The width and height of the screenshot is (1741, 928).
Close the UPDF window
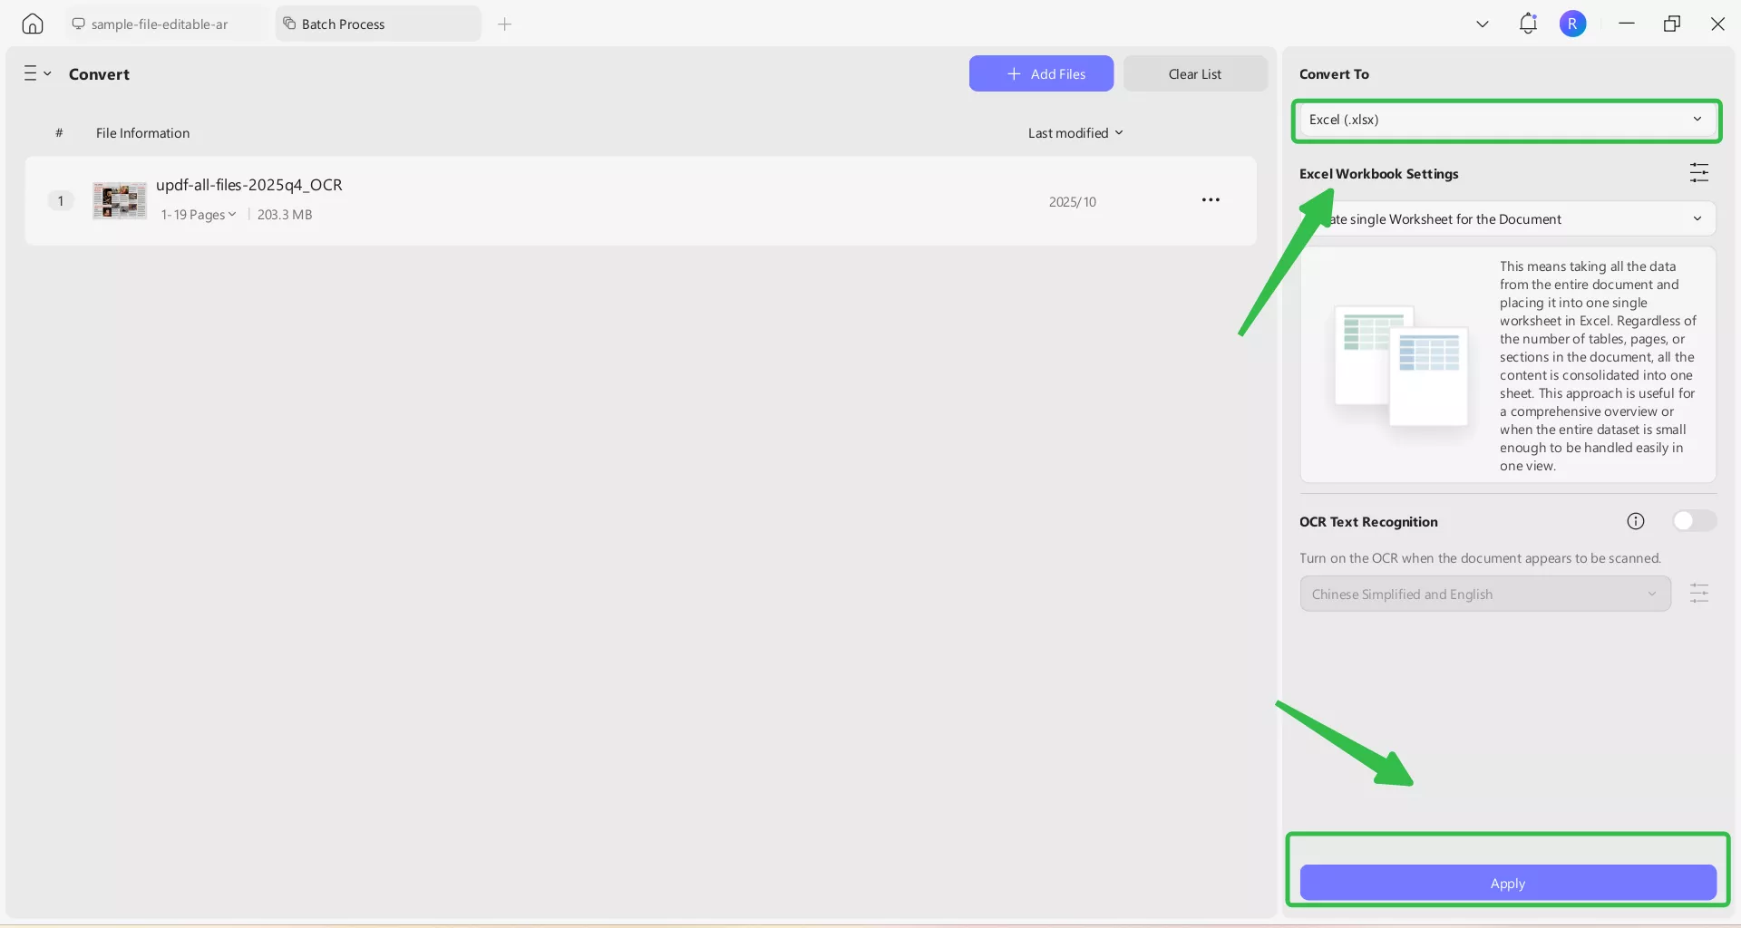1717,24
